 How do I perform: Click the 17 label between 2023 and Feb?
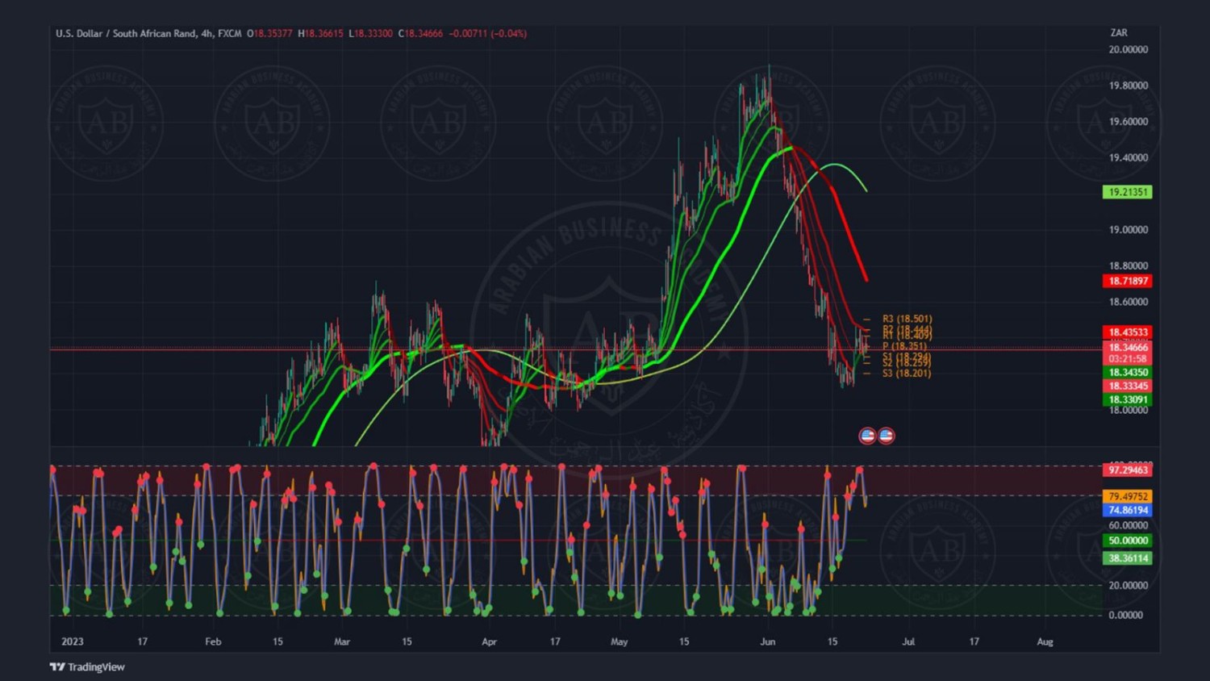pyautogui.click(x=143, y=642)
